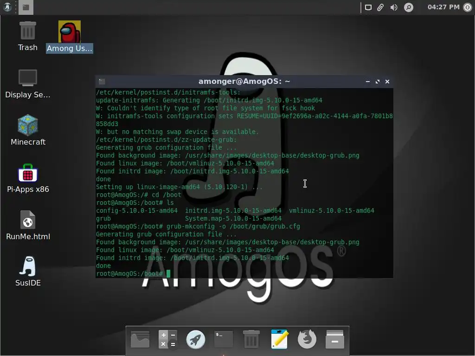Open the volume control tray icon
The image size is (475, 356).
pos(394,7)
